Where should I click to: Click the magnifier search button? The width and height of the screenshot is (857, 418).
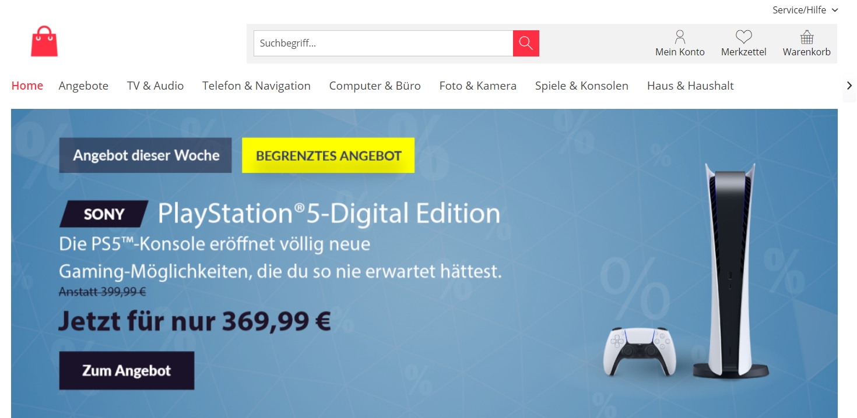526,43
